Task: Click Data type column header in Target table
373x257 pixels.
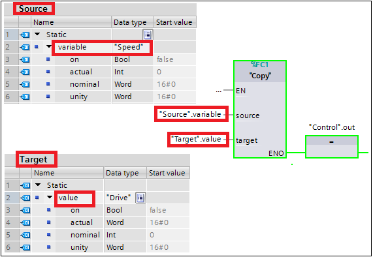Action: tap(125, 173)
